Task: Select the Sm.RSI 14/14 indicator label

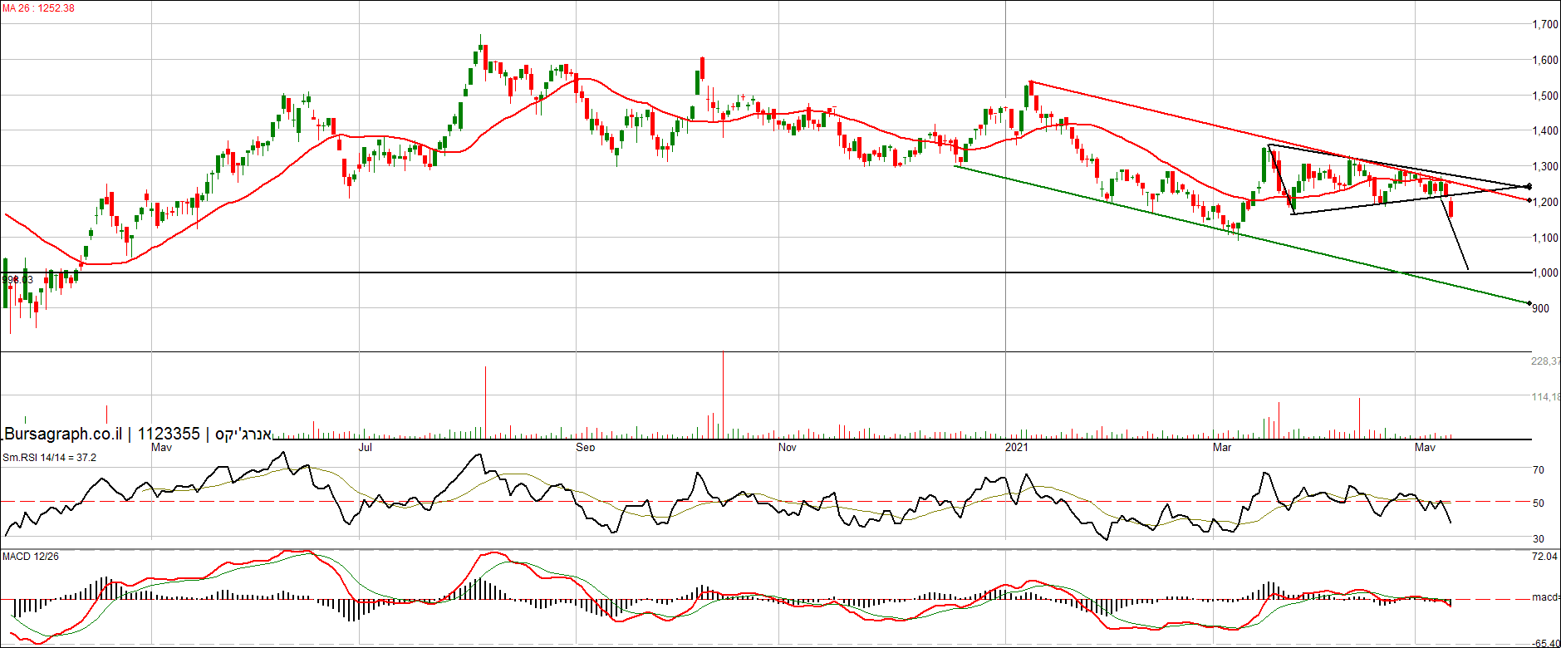Action: tap(49, 458)
